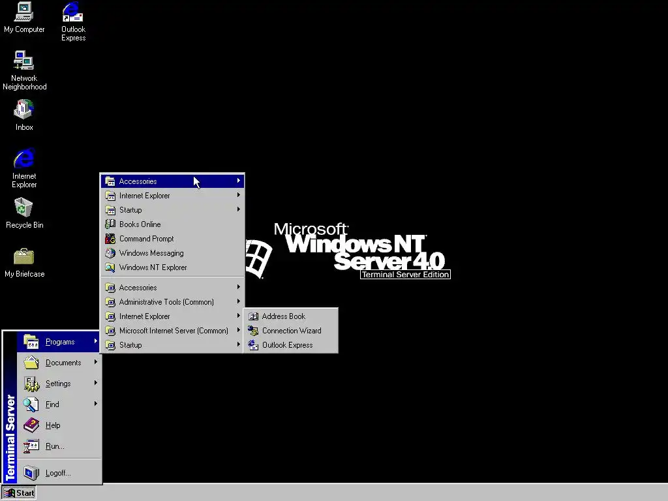The width and height of the screenshot is (668, 501).
Task: Open the Documents menu entry
Action: tap(59, 363)
